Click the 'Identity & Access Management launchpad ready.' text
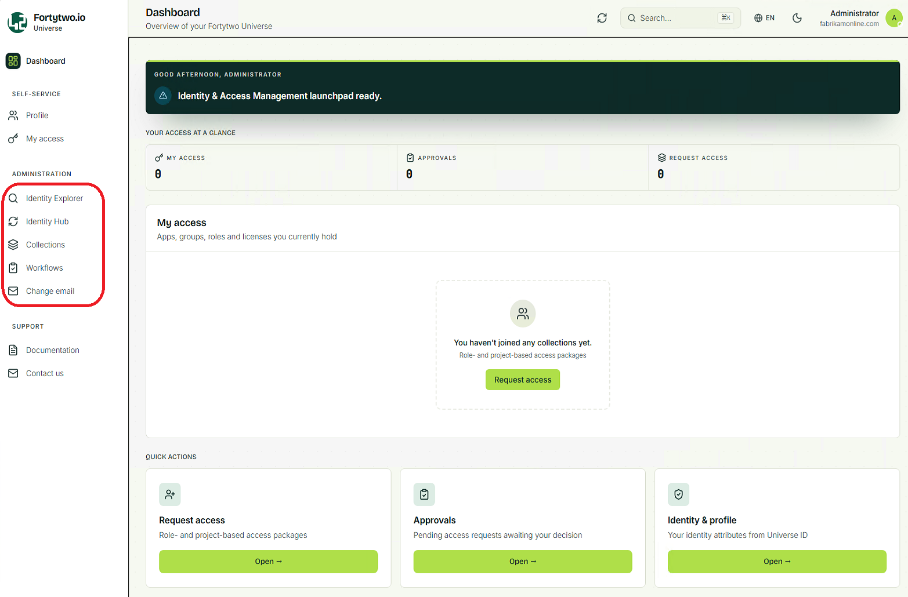 tap(280, 96)
